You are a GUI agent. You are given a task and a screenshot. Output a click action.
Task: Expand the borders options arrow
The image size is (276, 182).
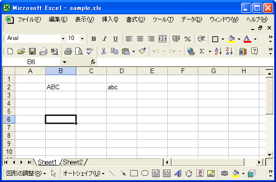tap(223, 39)
